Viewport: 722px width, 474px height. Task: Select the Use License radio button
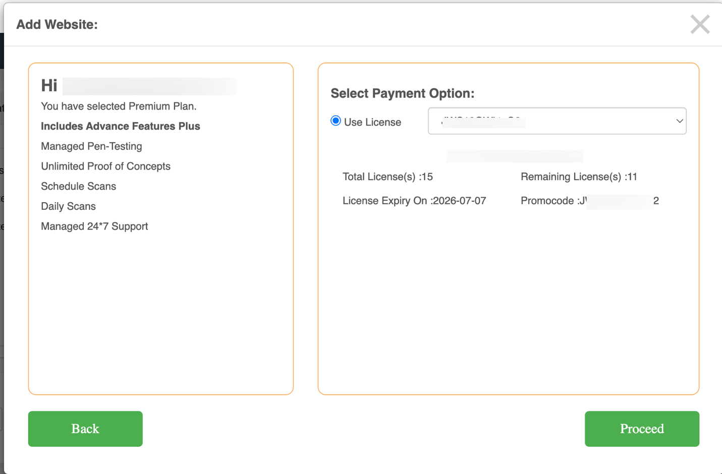pos(335,121)
